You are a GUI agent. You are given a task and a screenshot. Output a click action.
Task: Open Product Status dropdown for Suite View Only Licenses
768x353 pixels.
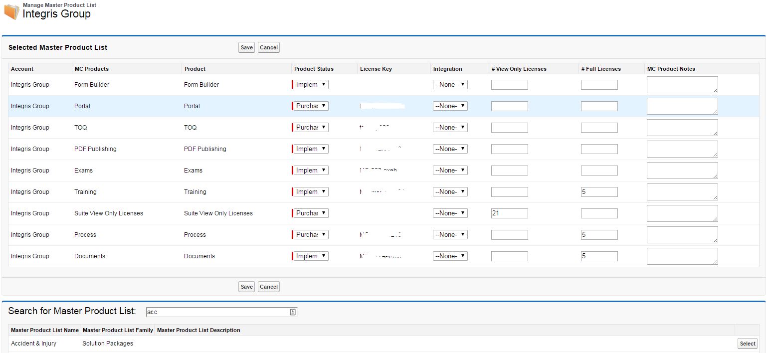click(311, 213)
